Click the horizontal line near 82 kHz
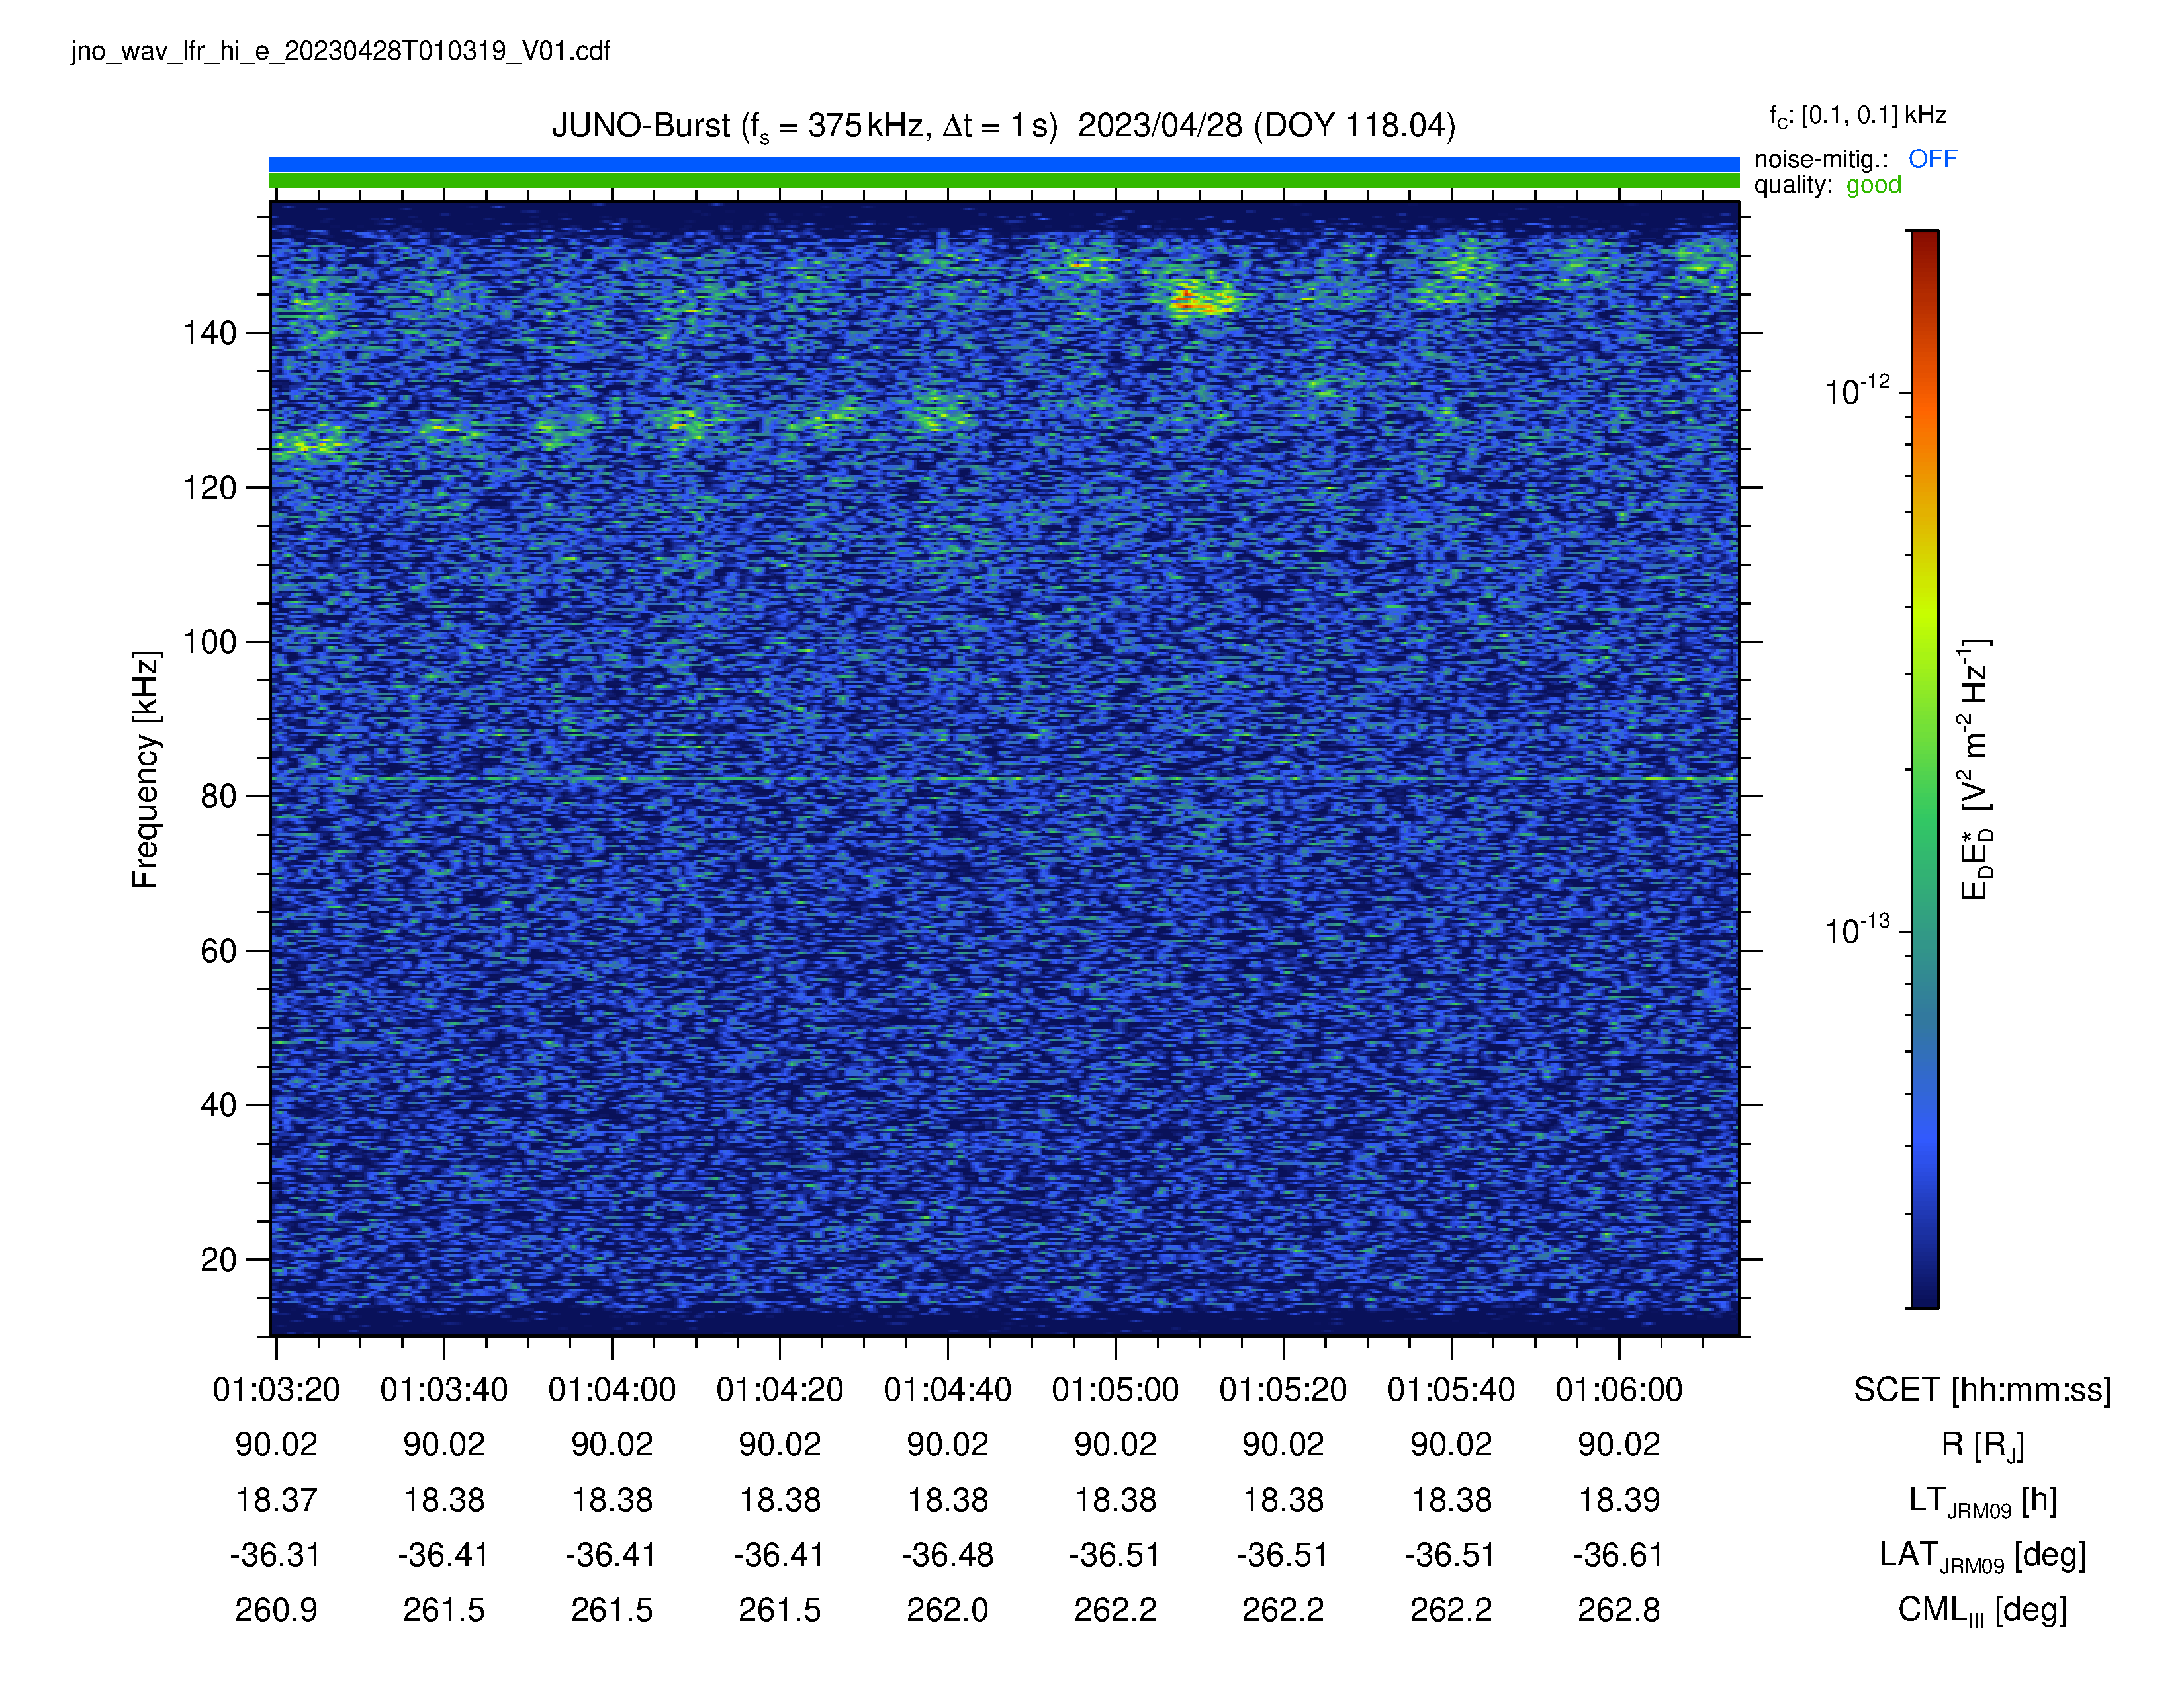This screenshot has height=1687, width=2184. [x=1004, y=779]
